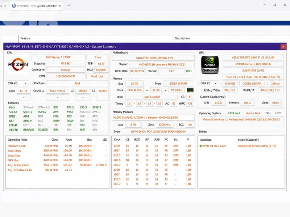Image resolution: width=290 pixels, height=217 pixels.
Task: Click the DDR4 SDRAM type value
Action: tap(178, 84)
